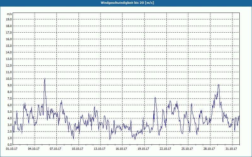Click the 4,0 y-axis label
Viewport: 252px width, 157px height.
coord(9,118)
